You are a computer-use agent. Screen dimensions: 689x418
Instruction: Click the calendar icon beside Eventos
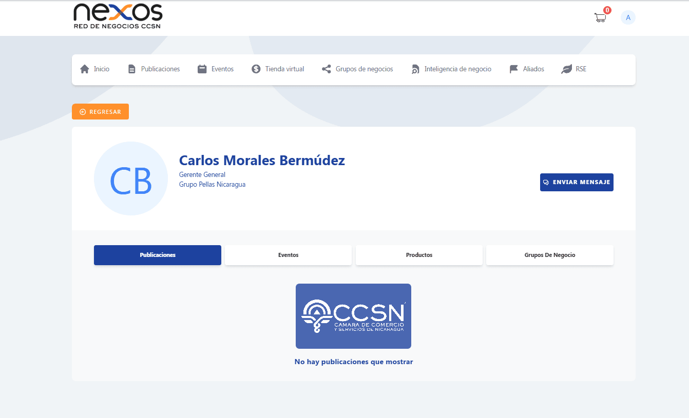[x=202, y=69]
